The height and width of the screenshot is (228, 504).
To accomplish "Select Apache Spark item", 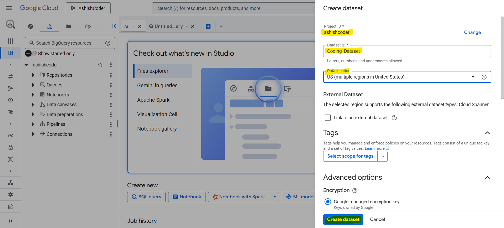I will (163, 100).
